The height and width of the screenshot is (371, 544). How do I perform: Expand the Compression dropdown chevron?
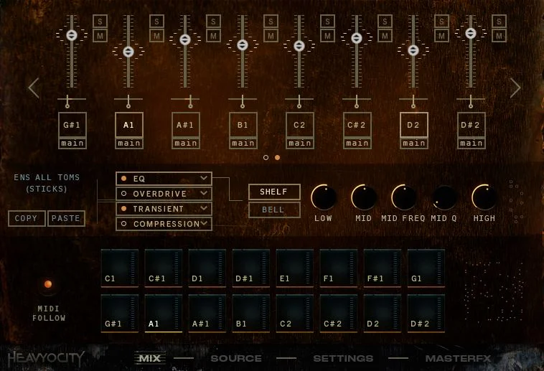pos(204,223)
